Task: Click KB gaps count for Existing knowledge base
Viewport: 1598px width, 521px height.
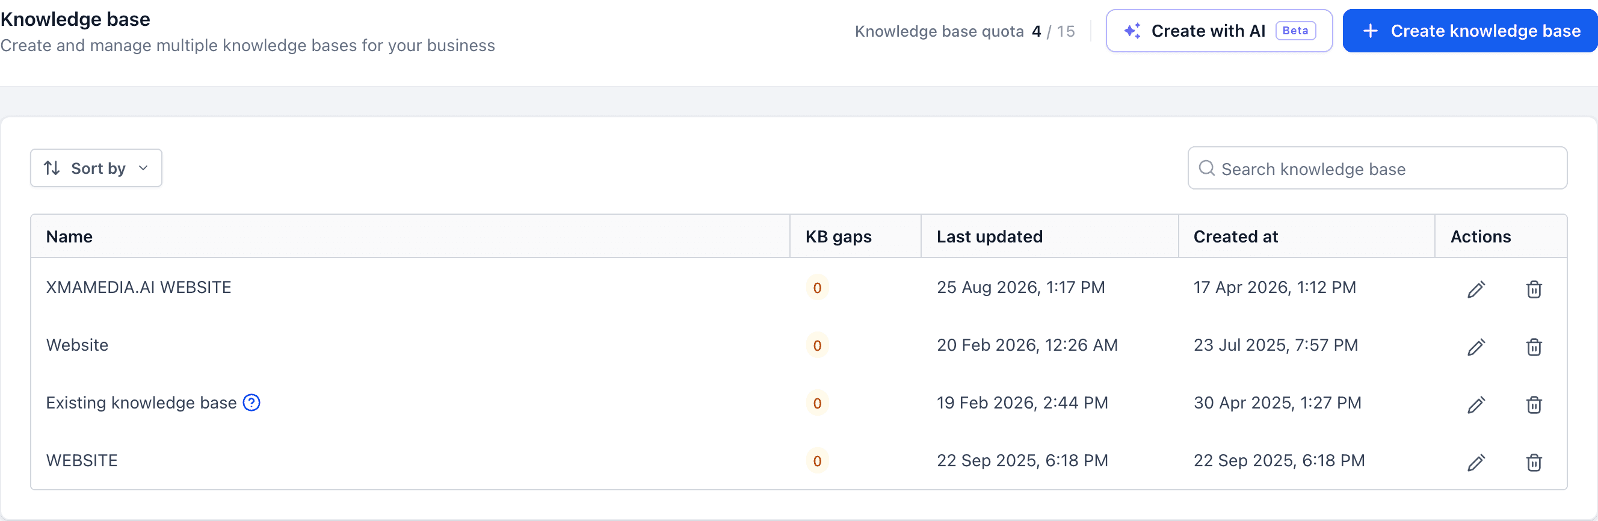Action: pos(817,403)
